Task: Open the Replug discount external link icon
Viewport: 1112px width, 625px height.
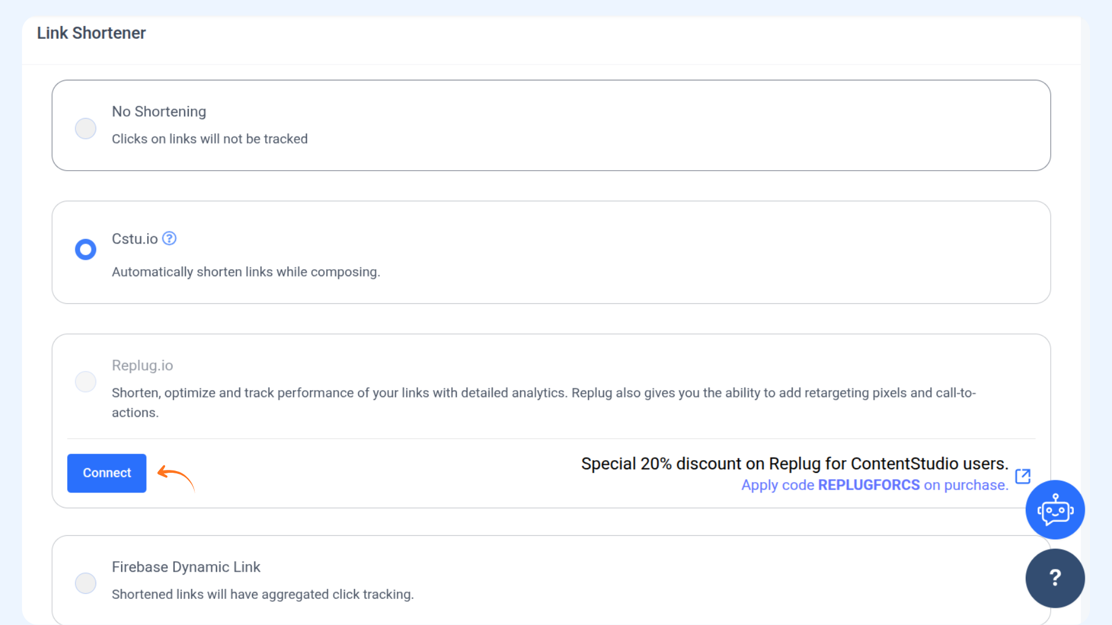Action: (x=1023, y=476)
